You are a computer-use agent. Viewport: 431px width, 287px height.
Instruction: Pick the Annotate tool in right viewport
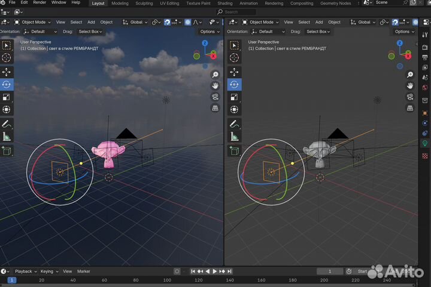[x=235, y=124]
